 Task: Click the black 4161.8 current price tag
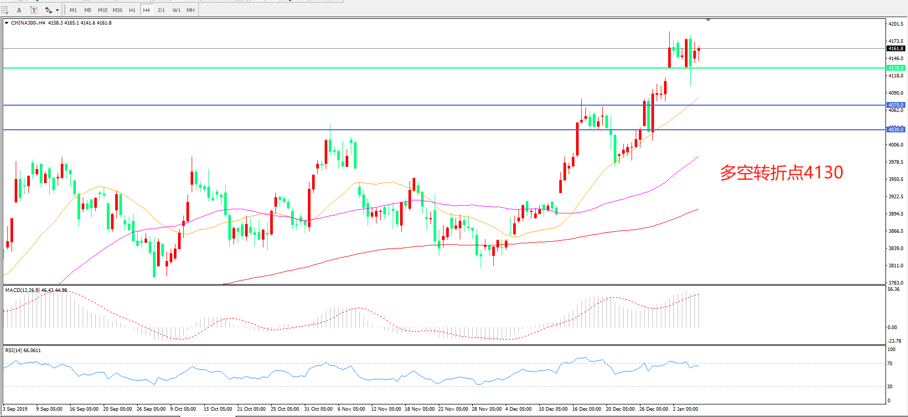895,49
